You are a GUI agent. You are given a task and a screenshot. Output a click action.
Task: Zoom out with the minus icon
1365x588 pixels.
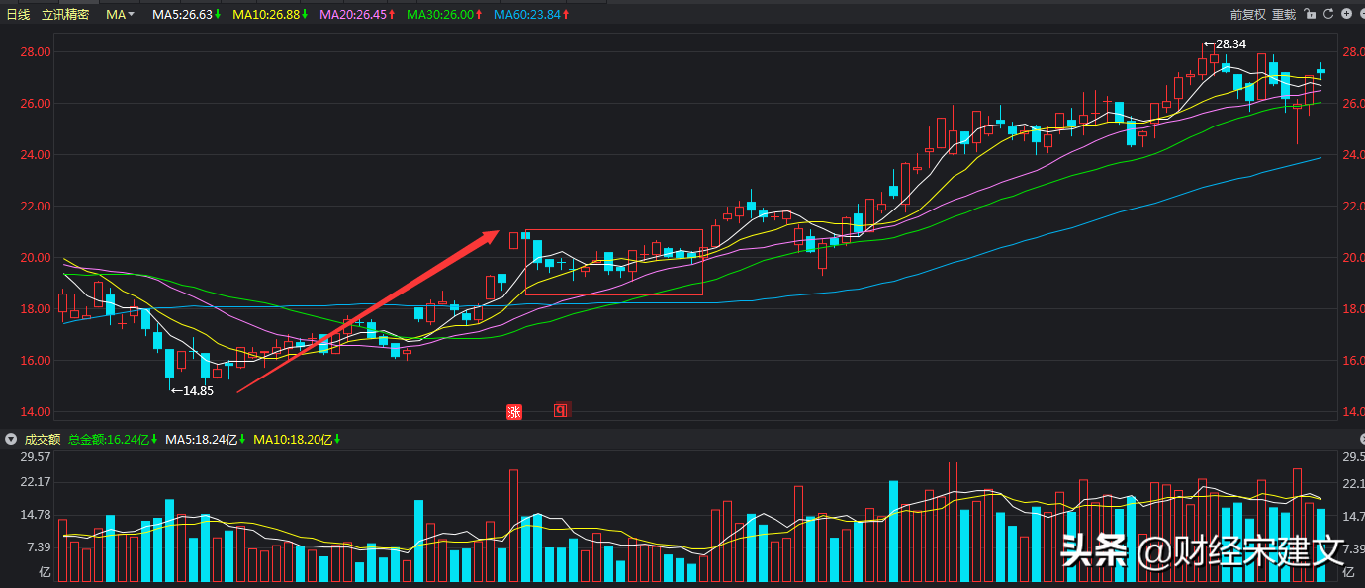coord(1362,14)
